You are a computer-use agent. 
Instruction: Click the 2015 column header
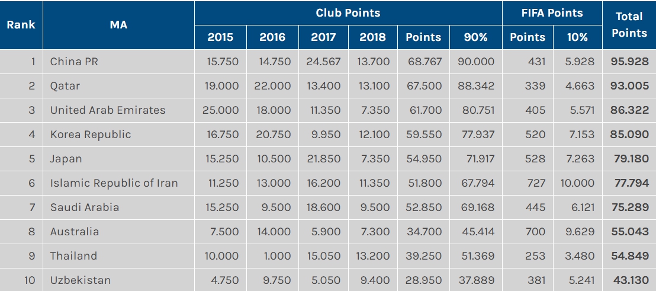pos(220,37)
